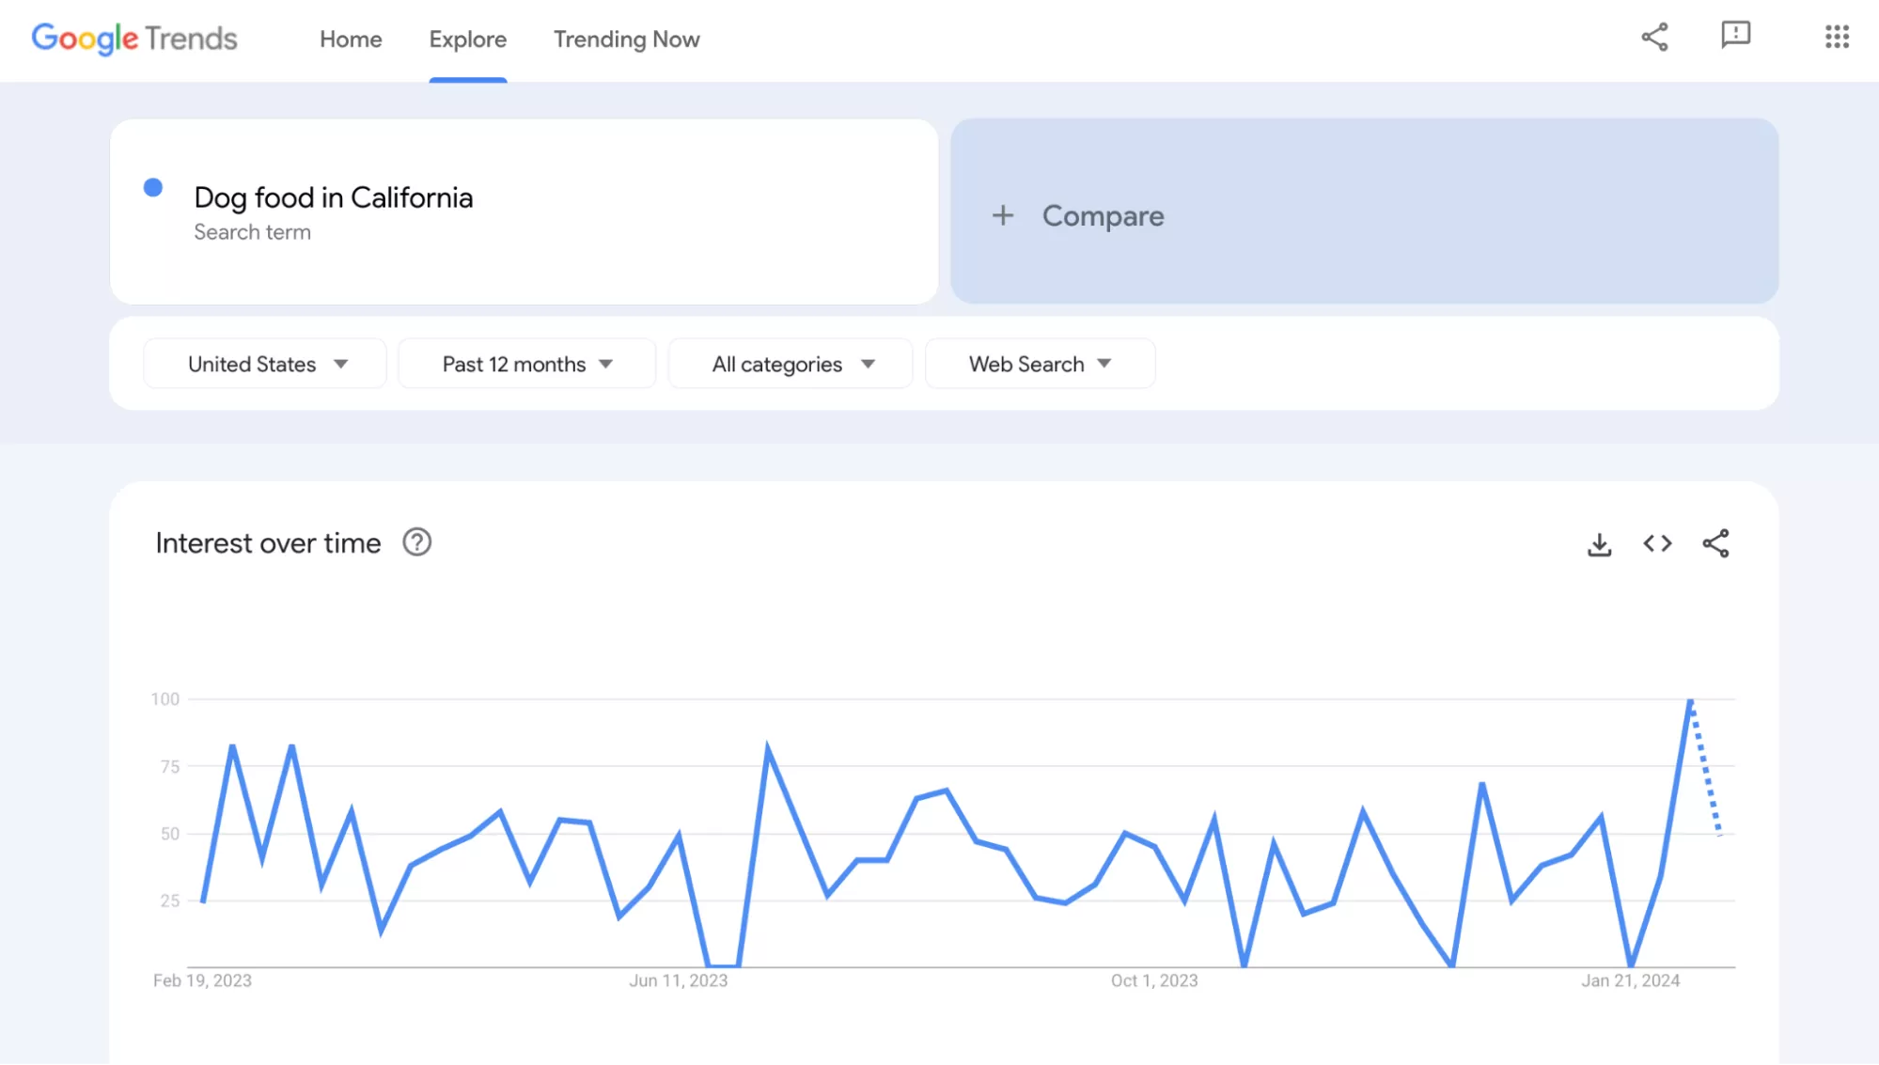Go to the Home tab
This screenshot has width=1879, height=1065.
tap(350, 39)
